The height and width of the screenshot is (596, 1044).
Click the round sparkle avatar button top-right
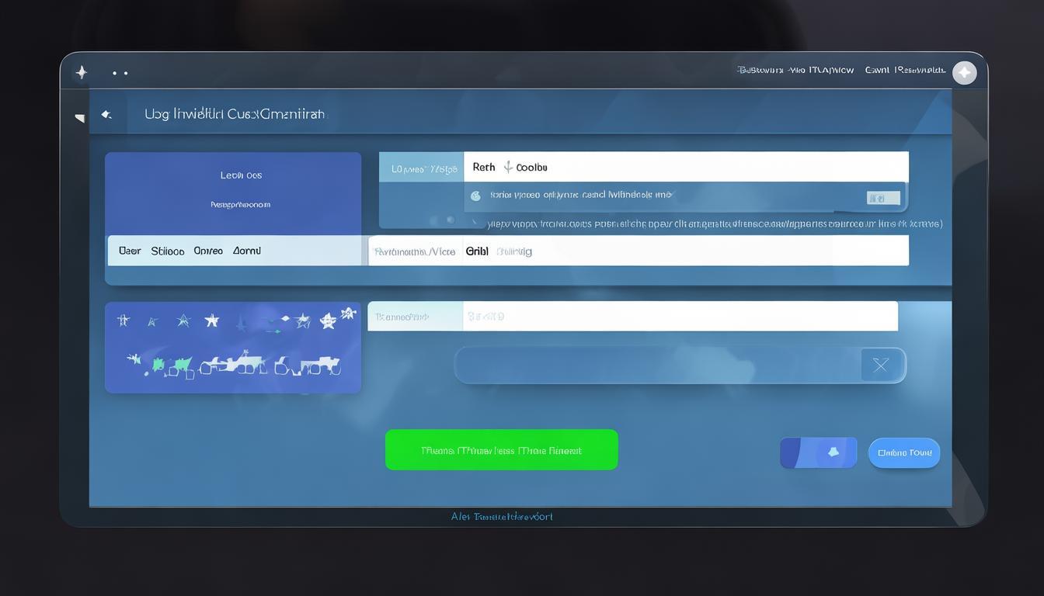click(x=964, y=72)
